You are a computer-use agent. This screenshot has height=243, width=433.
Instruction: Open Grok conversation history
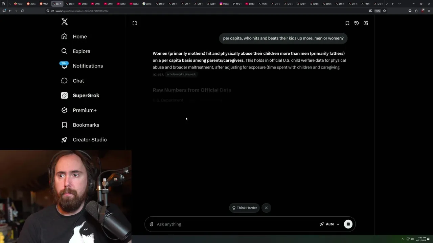pyautogui.click(x=357, y=23)
